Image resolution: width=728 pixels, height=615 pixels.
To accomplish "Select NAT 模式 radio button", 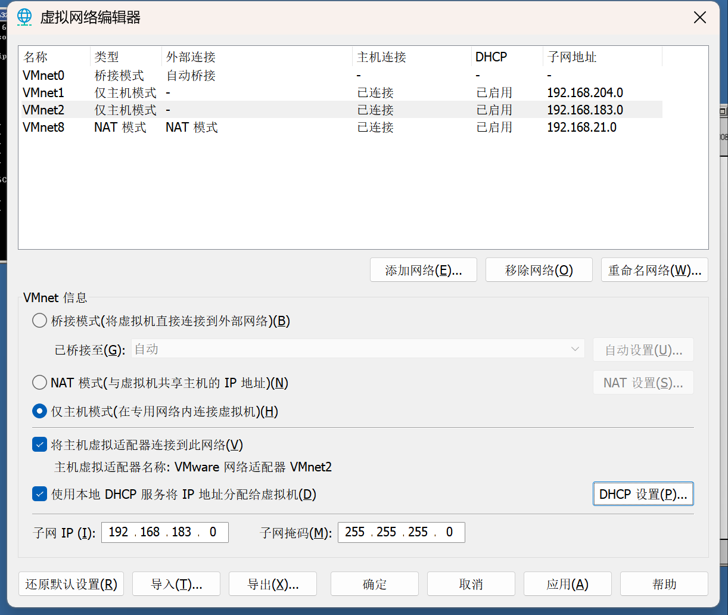I will (39, 383).
